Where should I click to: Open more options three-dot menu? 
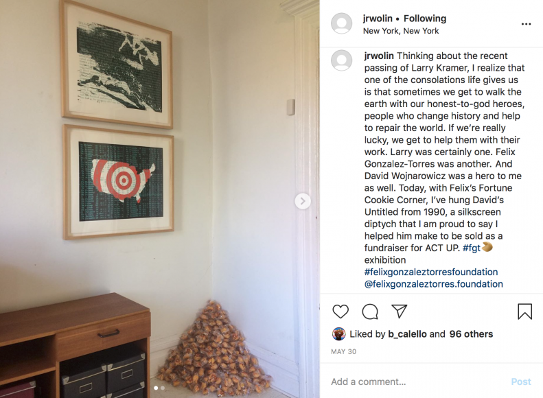tap(526, 24)
